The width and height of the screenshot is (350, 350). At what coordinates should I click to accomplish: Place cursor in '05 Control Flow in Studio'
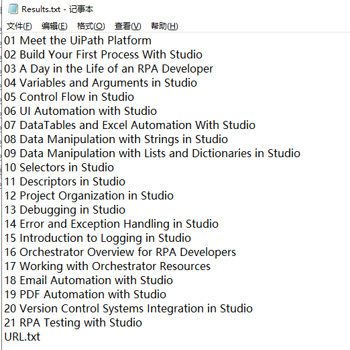coord(69,97)
